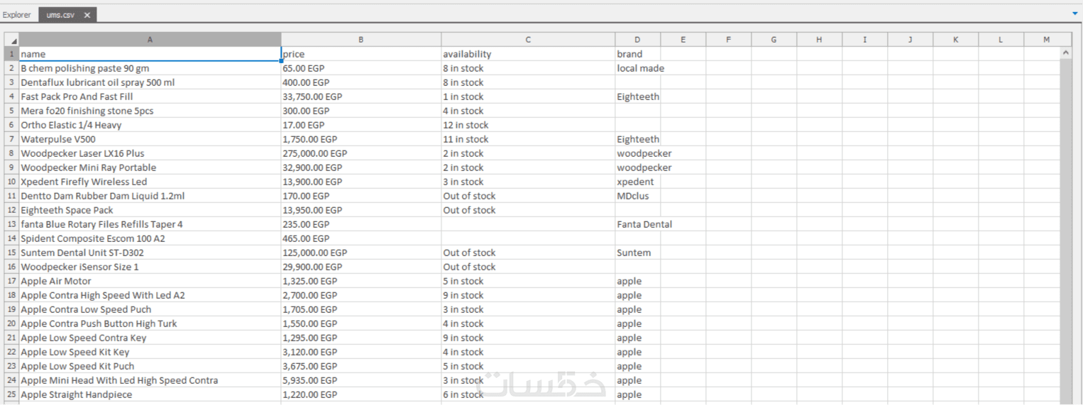The image size is (1083, 405).
Task: Select cell 'Dentto Dam Rubber Dam Liquid 1.2ml'
Action: point(150,196)
